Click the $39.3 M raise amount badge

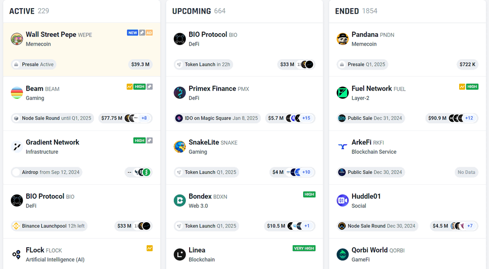click(140, 64)
